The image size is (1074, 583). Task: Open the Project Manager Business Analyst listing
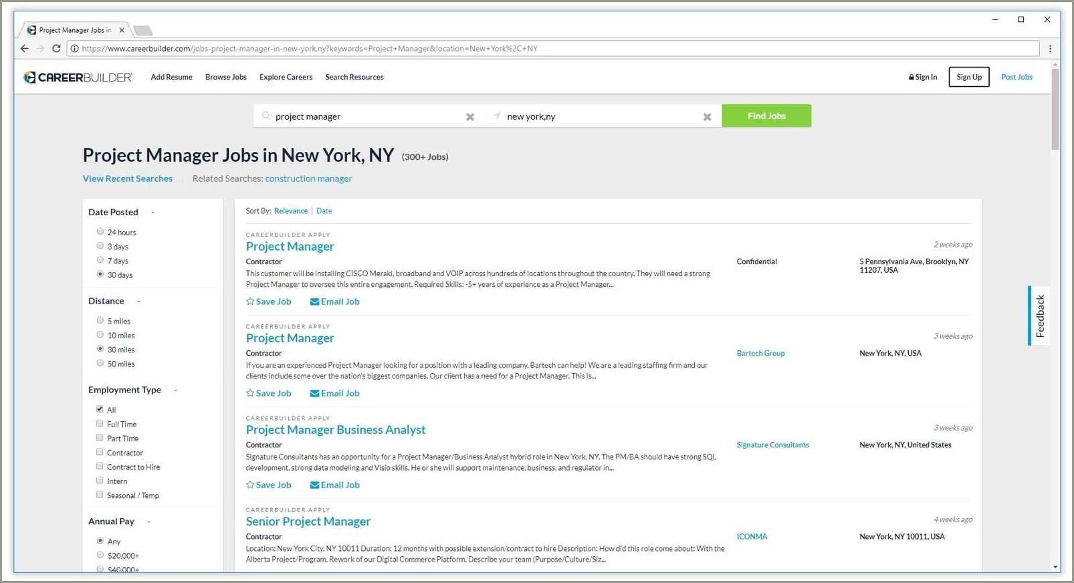(x=336, y=430)
